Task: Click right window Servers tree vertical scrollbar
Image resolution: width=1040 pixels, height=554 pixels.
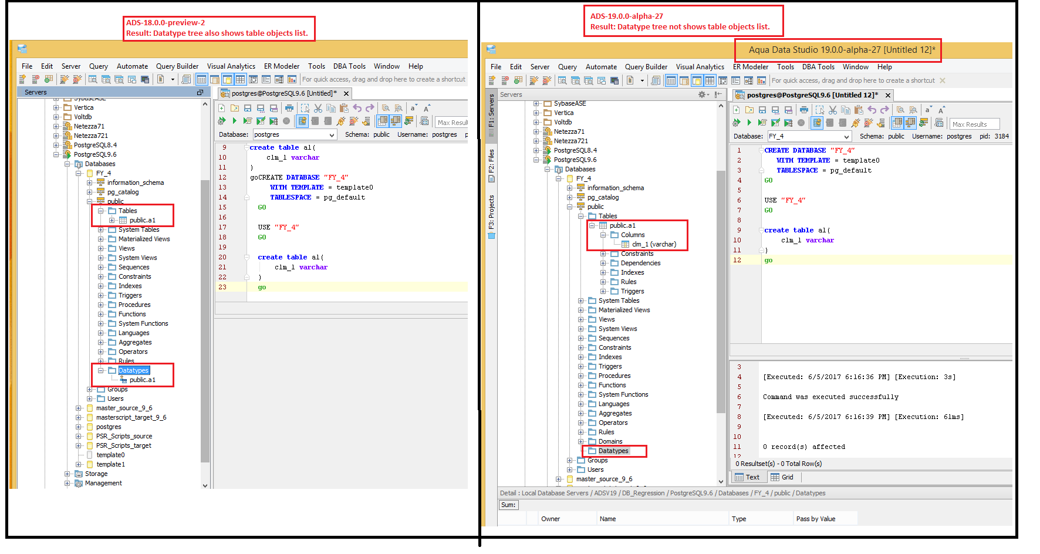Action: (x=721, y=290)
